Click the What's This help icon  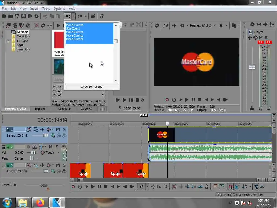click(101, 17)
